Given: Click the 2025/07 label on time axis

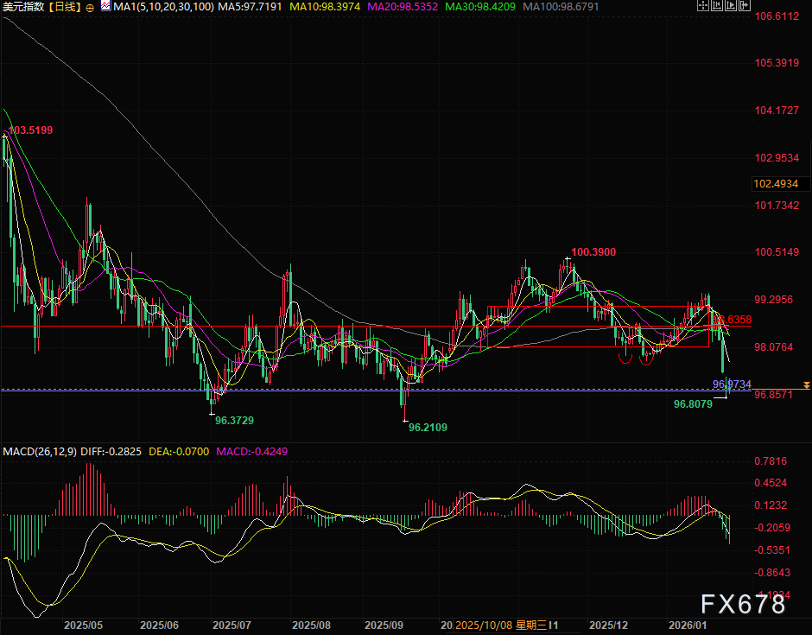Looking at the screenshot, I should [x=232, y=625].
